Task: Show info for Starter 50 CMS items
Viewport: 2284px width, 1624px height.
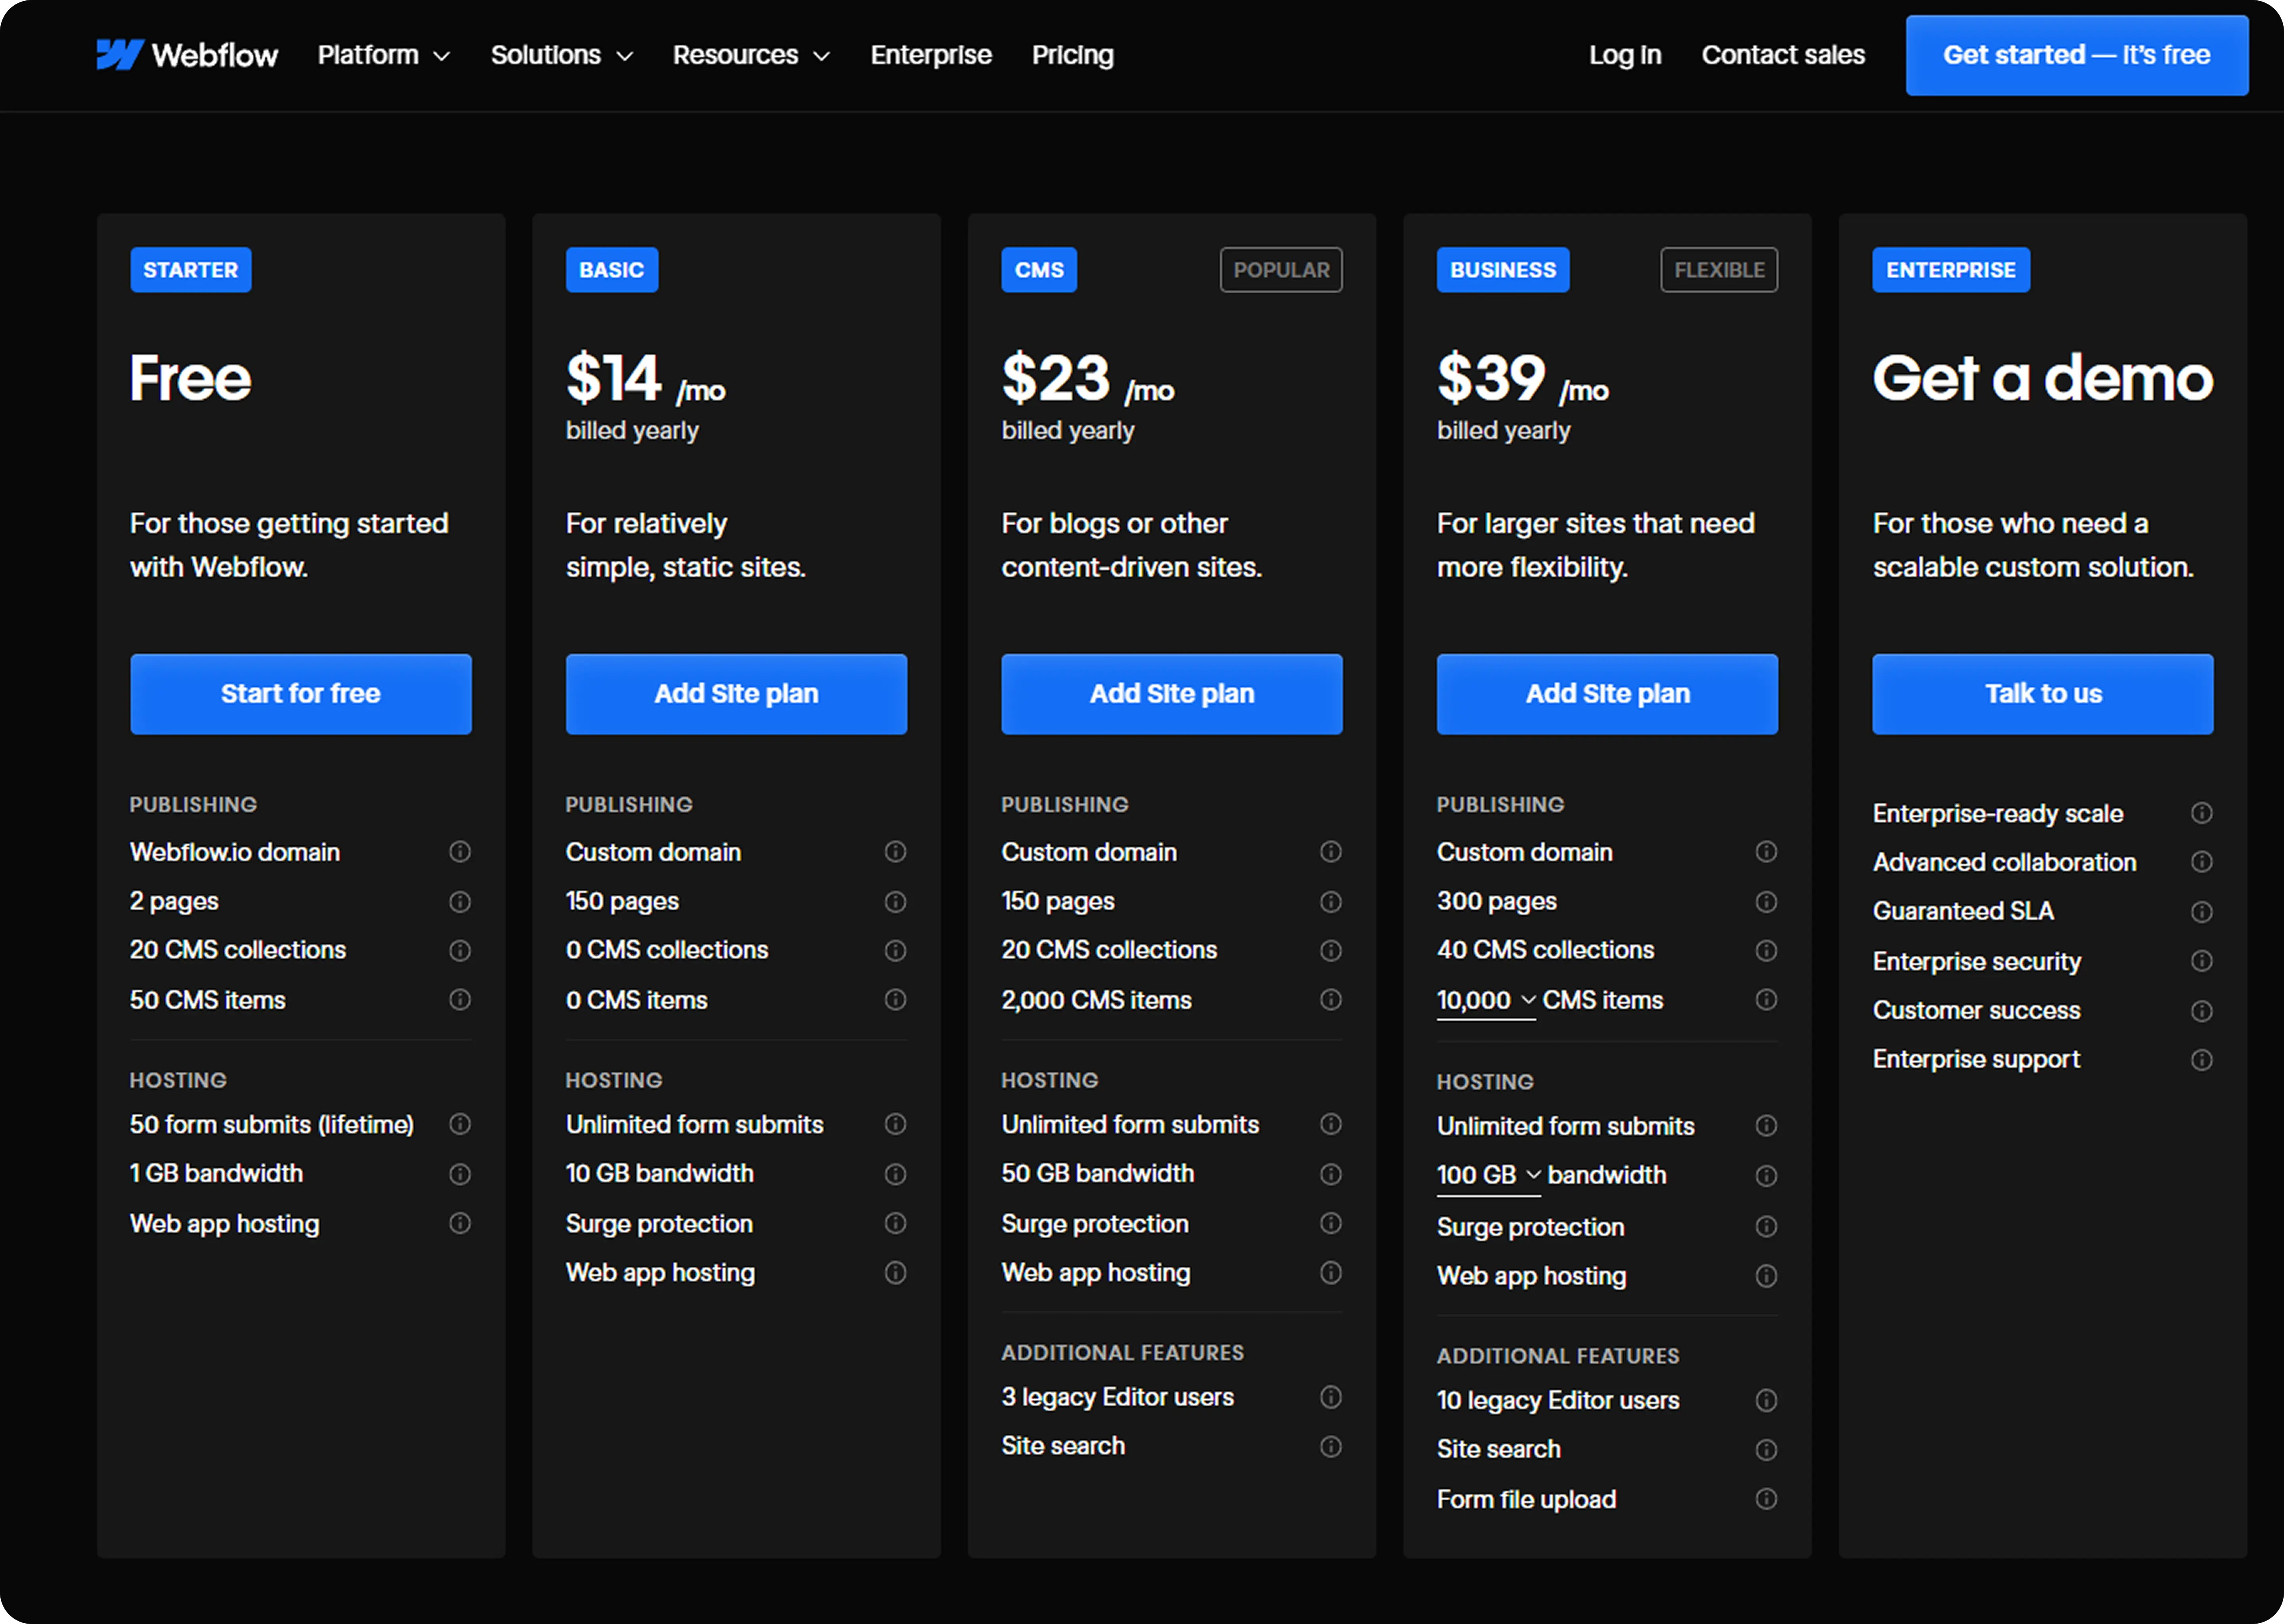Action: 460,1000
